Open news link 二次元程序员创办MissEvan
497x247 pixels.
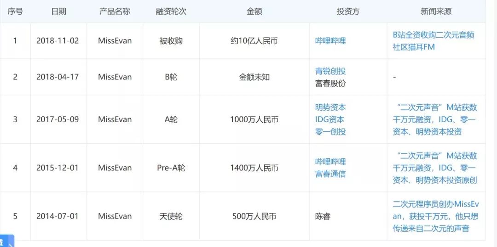pyautogui.click(x=435, y=216)
